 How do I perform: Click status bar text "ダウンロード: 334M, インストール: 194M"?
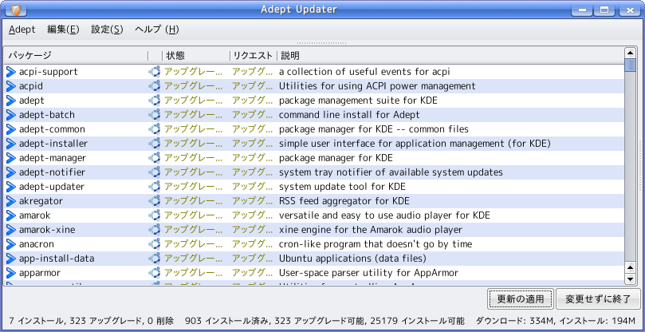point(556,321)
